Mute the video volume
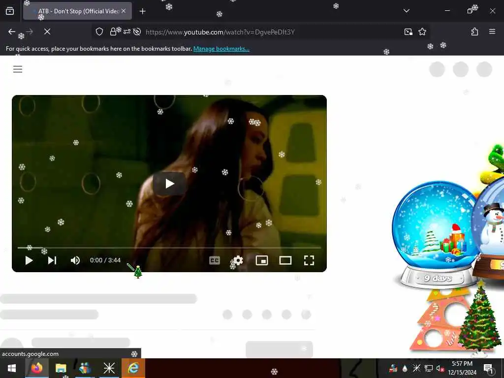Image resolution: width=504 pixels, height=378 pixels. coord(75,260)
